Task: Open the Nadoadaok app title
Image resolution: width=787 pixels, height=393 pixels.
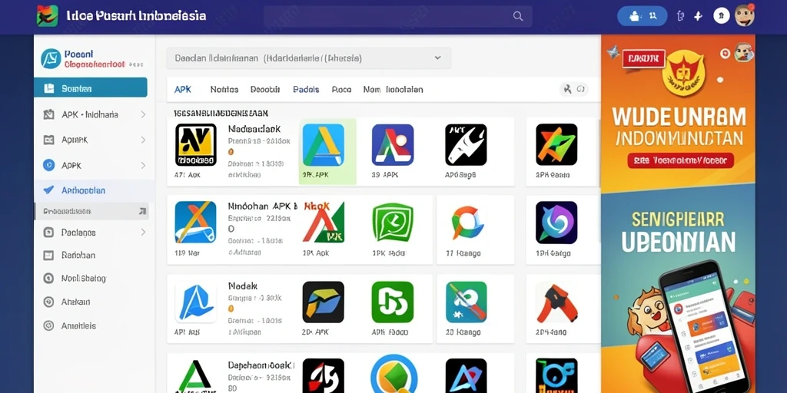Action: [x=254, y=129]
